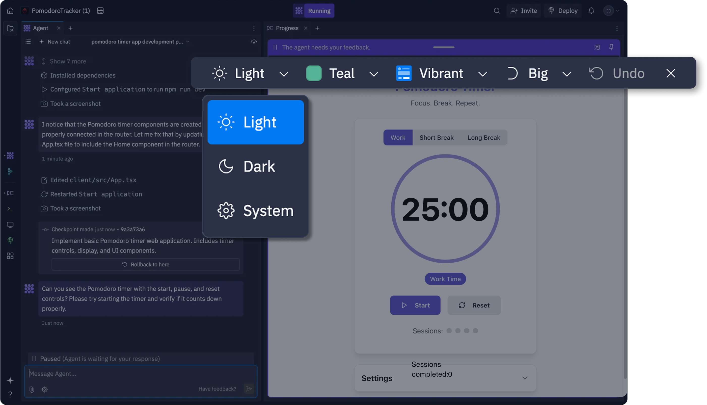The image size is (707, 405).
Task: Click the home icon in the top bar
Action: coord(10,11)
